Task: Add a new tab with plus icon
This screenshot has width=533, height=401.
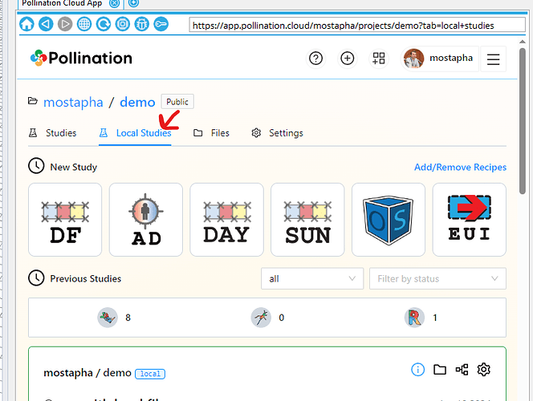Action: pos(133,3)
